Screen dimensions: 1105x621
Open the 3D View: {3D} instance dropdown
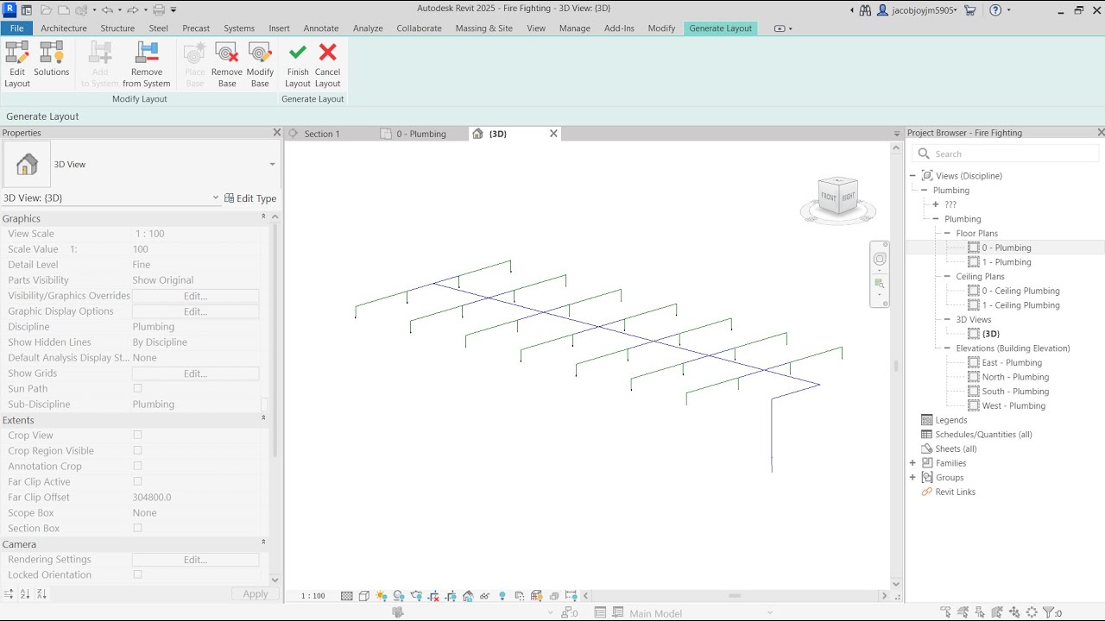216,198
